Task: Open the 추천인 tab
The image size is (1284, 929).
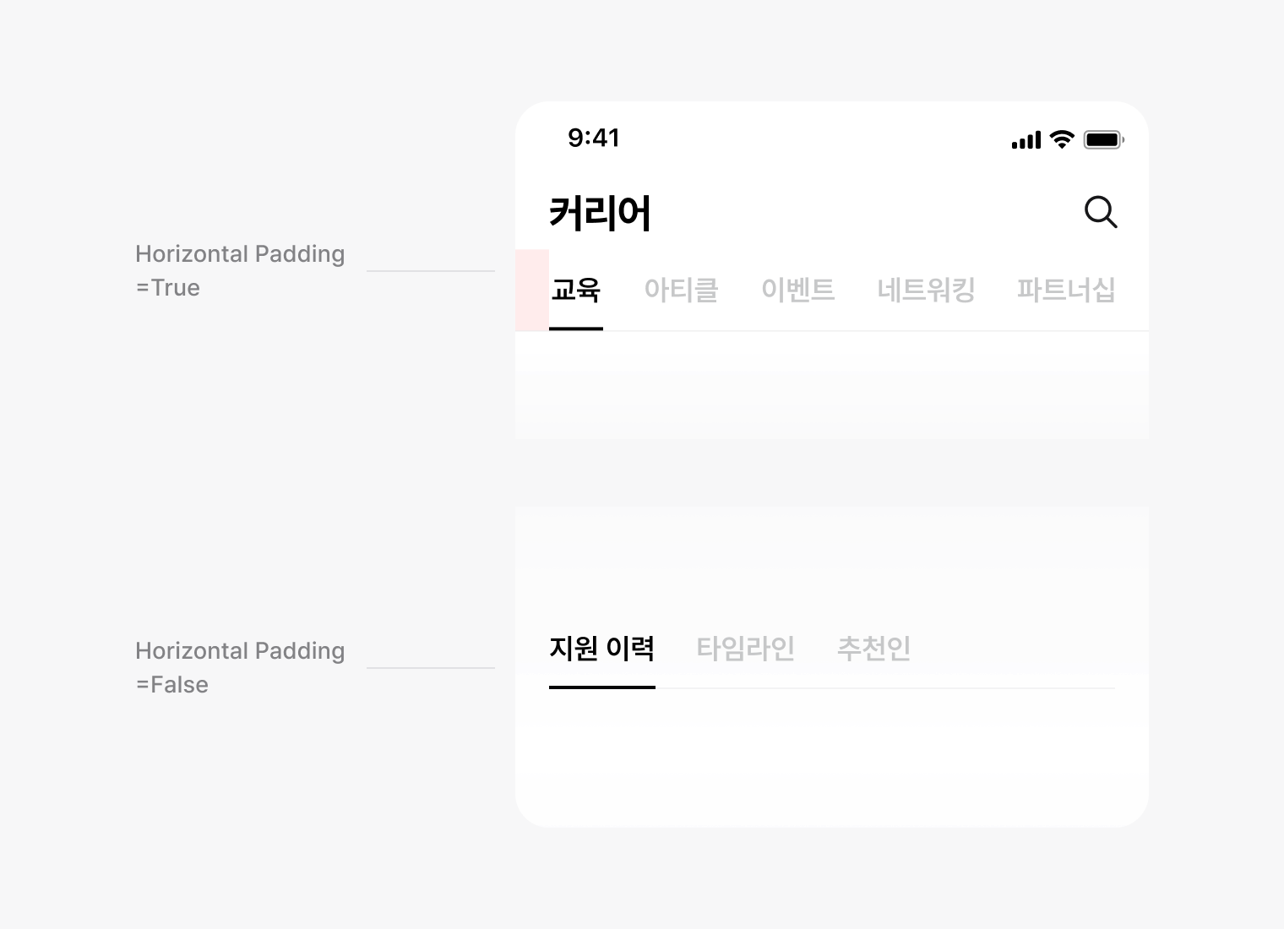Action: [x=873, y=648]
